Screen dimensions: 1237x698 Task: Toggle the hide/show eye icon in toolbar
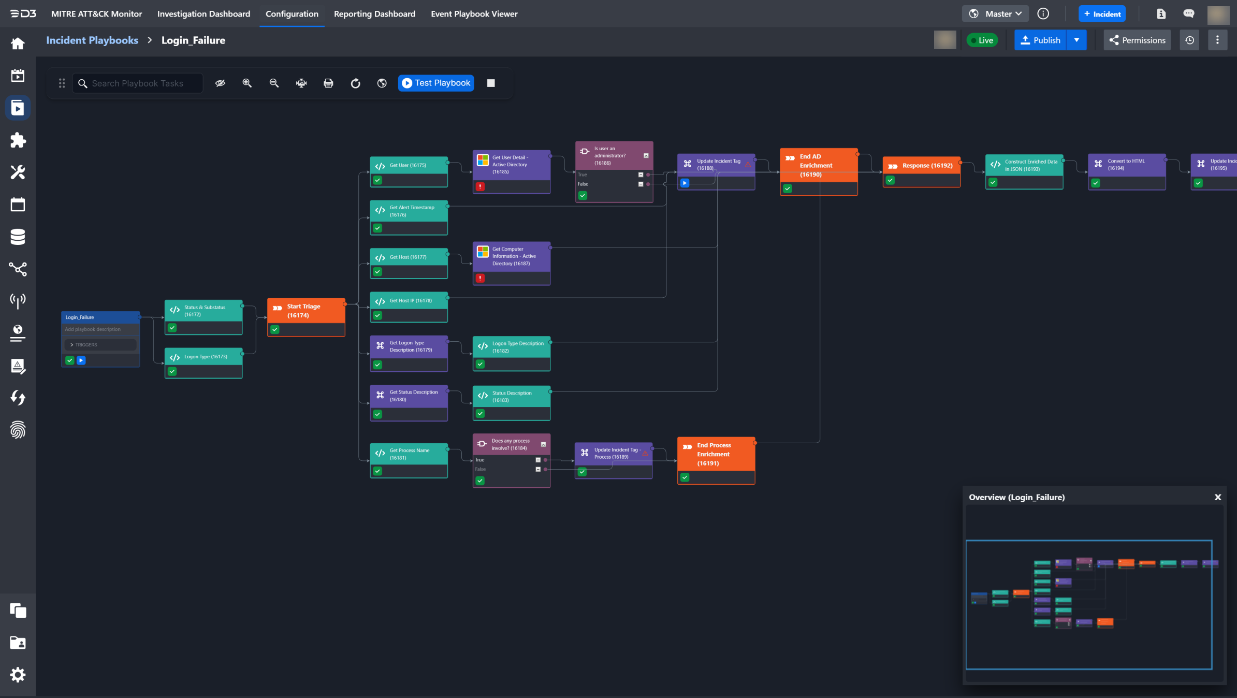point(220,83)
